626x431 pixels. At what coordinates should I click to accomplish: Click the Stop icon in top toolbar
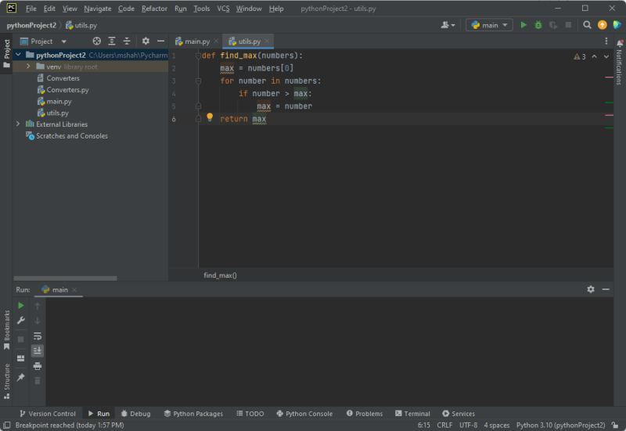[568, 25]
